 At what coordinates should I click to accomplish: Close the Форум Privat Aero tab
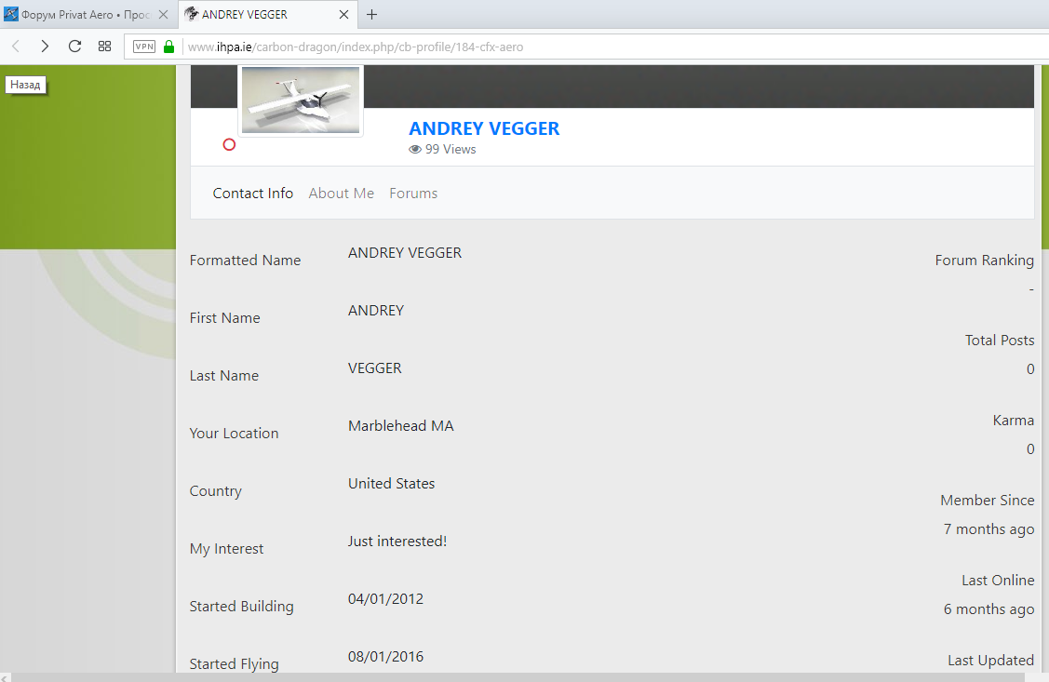click(x=164, y=15)
